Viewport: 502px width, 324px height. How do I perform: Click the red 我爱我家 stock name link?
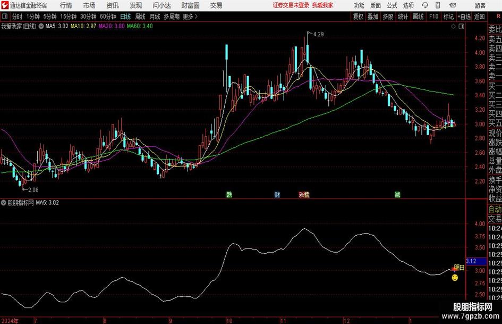323,5
